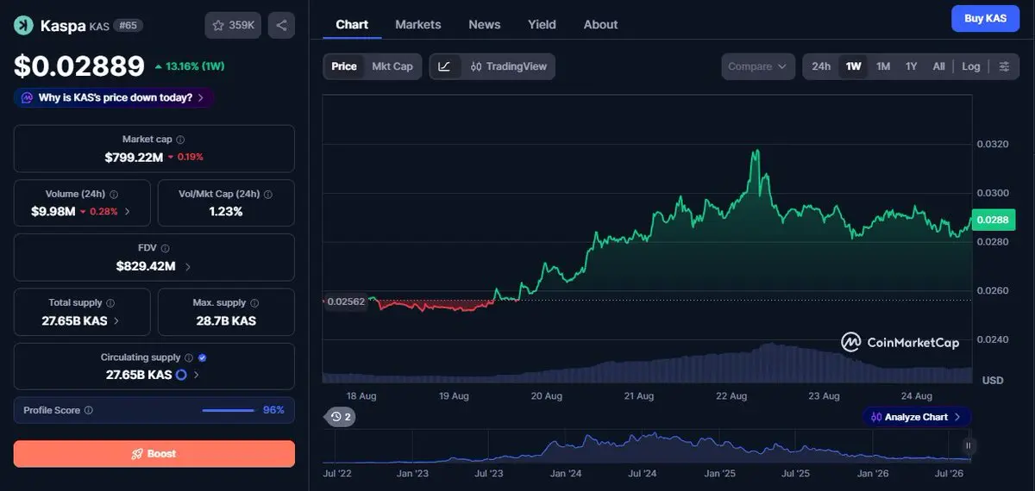Open the share icon button
Viewport: 1035px width, 491px height.
tap(281, 25)
